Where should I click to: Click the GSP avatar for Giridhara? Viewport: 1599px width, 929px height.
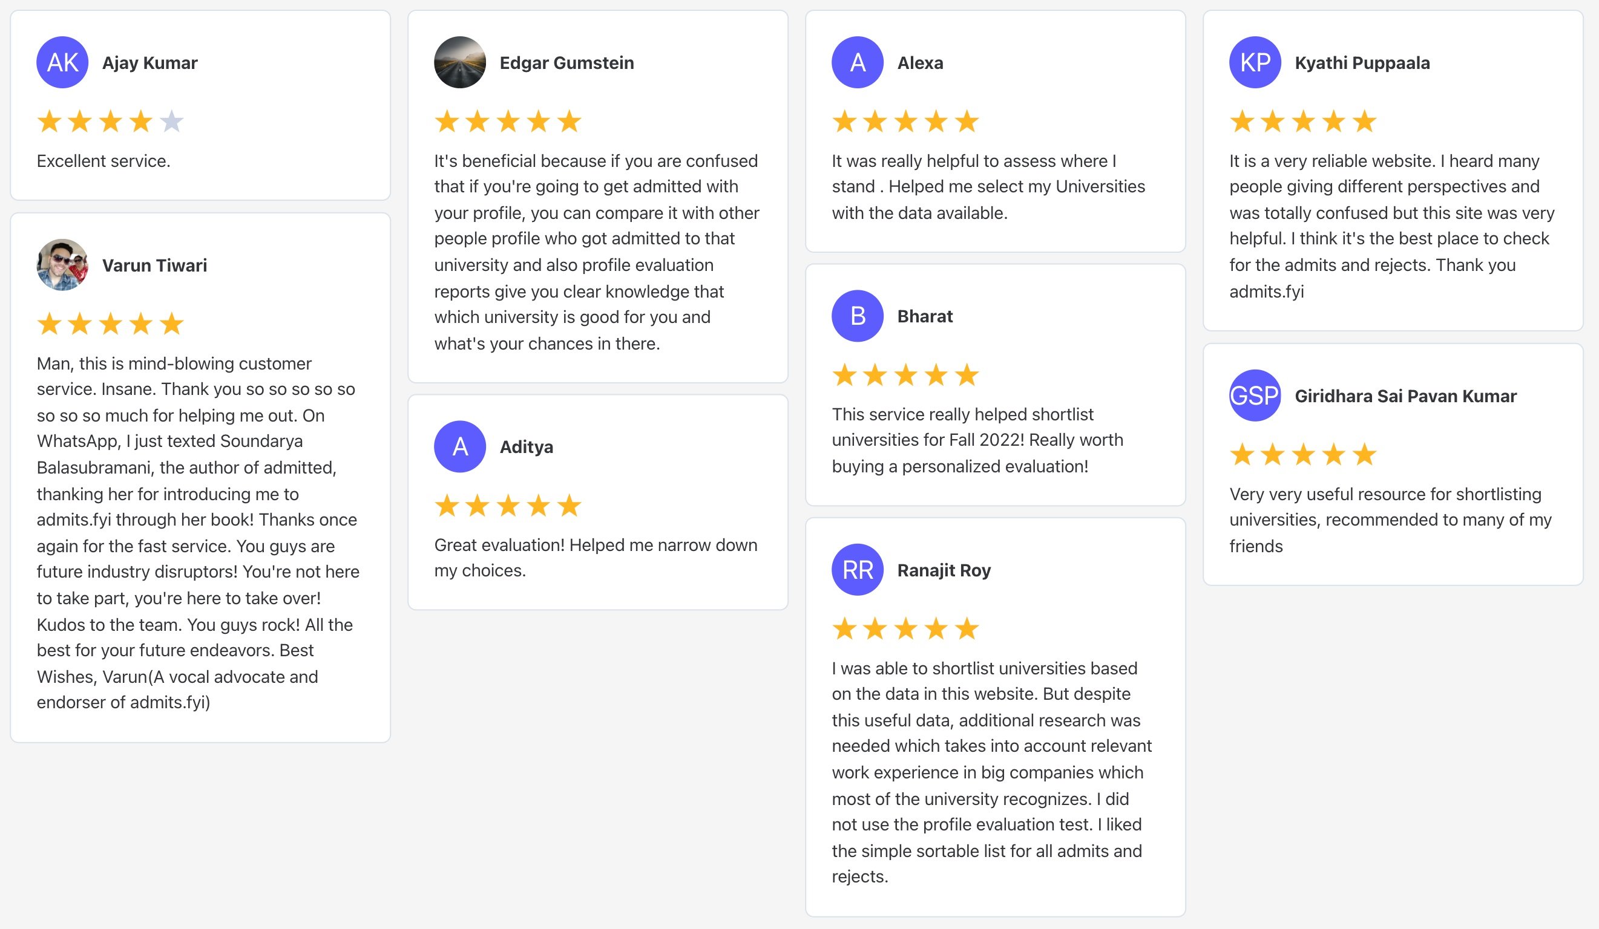(x=1255, y=395)
